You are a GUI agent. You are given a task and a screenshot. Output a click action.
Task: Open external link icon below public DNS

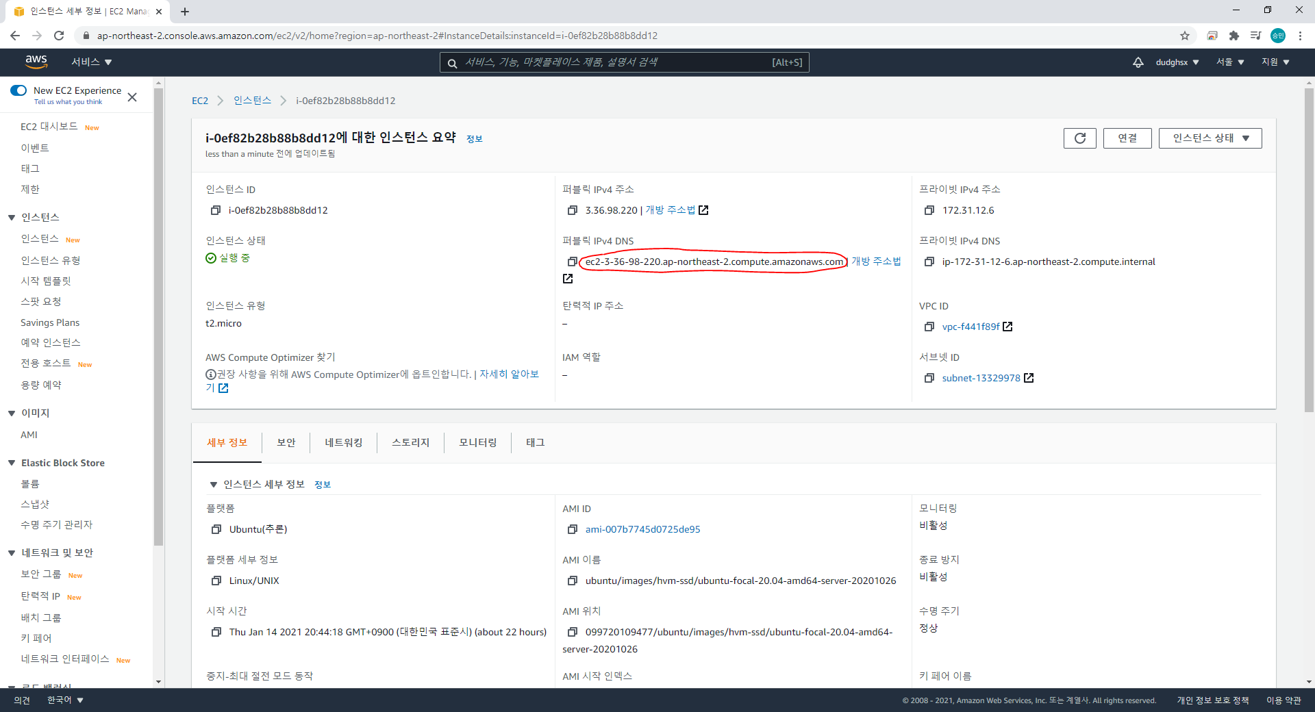(x=568, y=279)
